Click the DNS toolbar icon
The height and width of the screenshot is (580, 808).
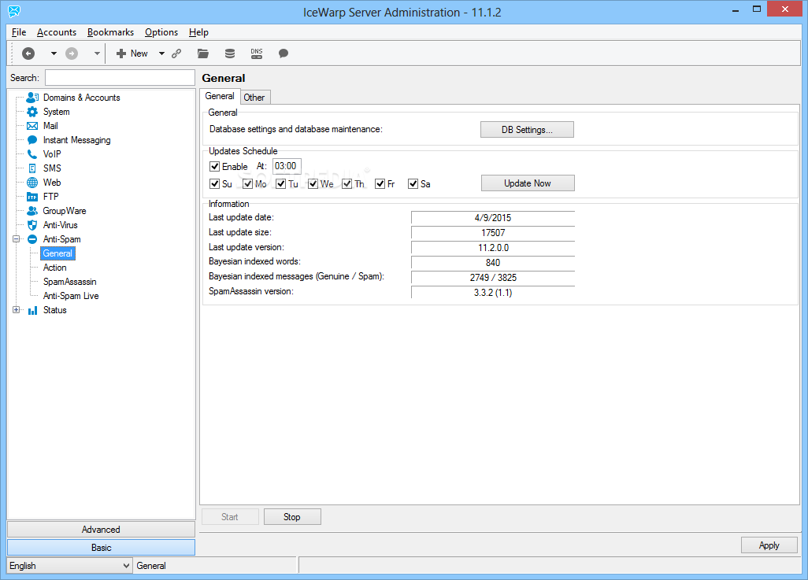click(257, 54)
